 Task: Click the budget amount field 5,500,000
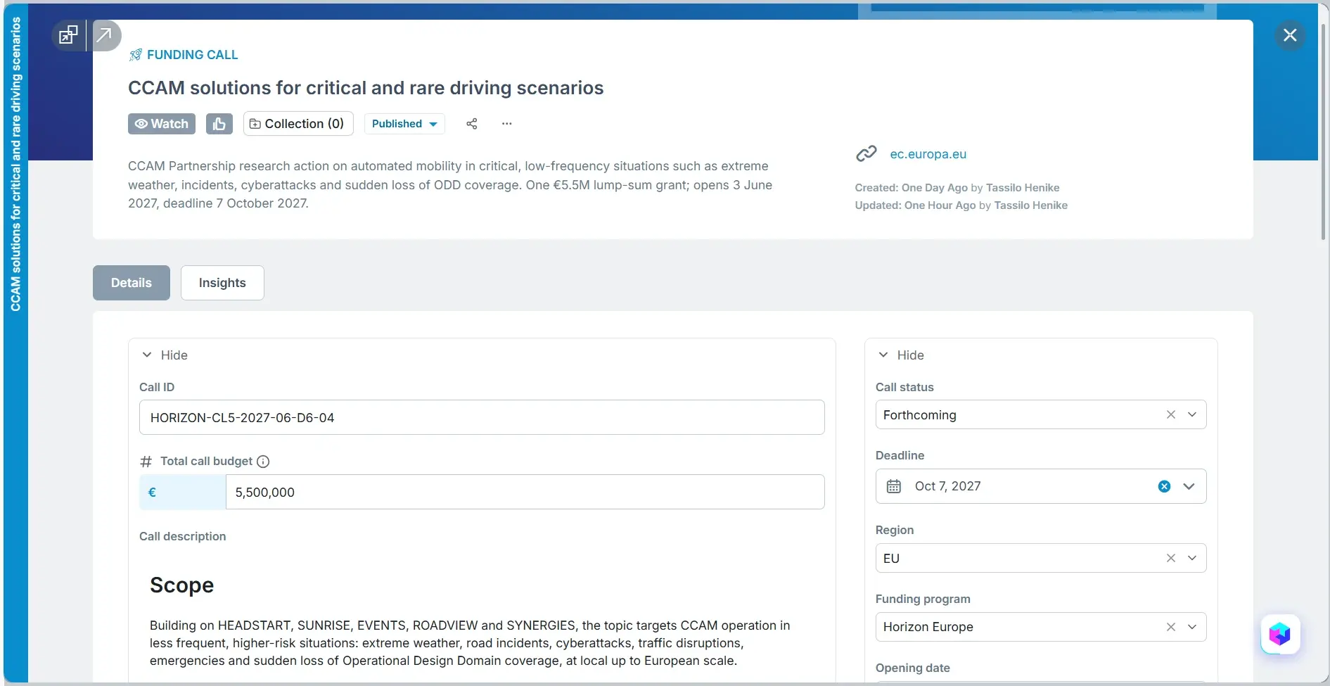point(525,492)
